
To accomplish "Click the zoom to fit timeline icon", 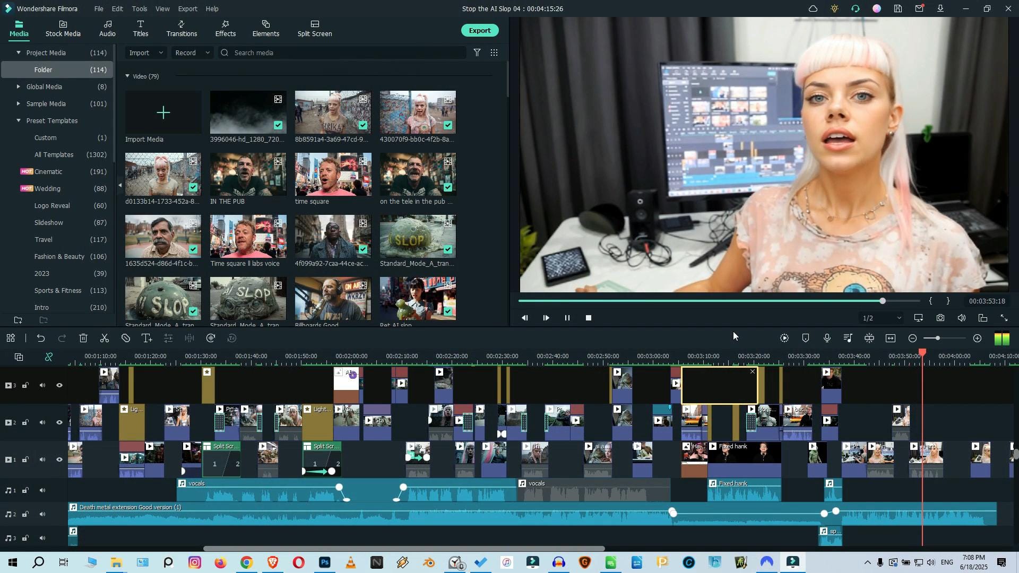I will coord(891,338).
